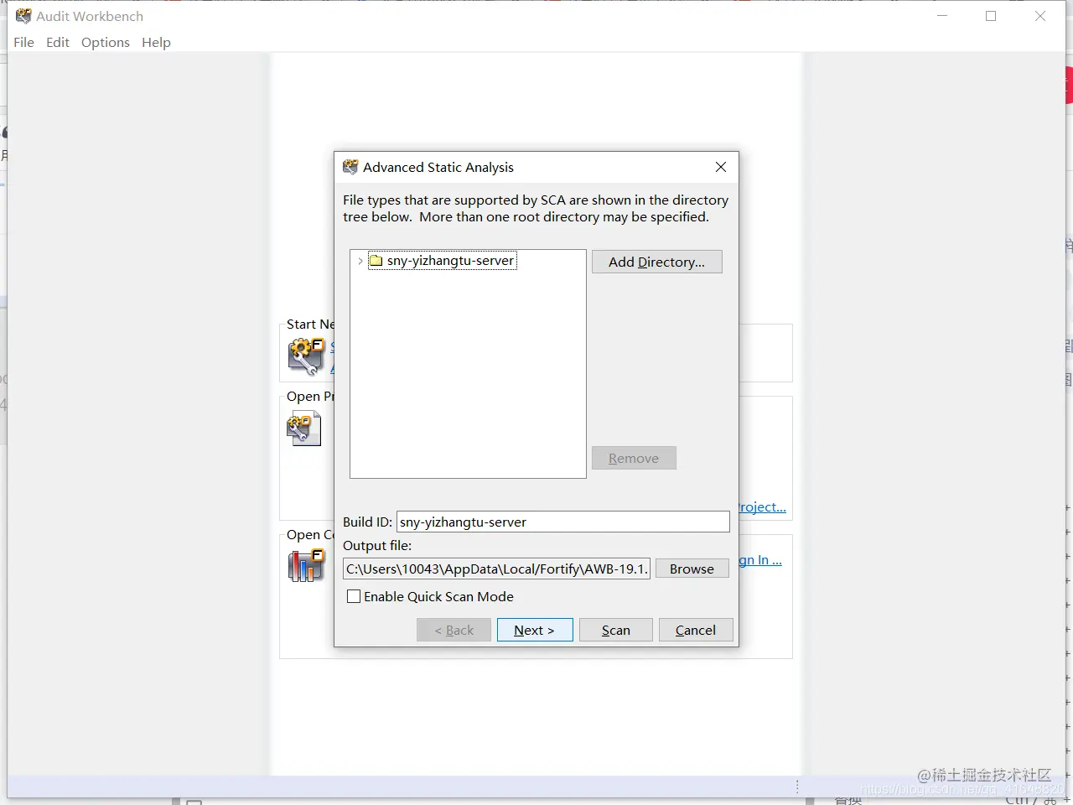Click the Advanced Static Analysis dialog icon
The height and width of the screenshot is (805, 1073).
pos(350,167)
